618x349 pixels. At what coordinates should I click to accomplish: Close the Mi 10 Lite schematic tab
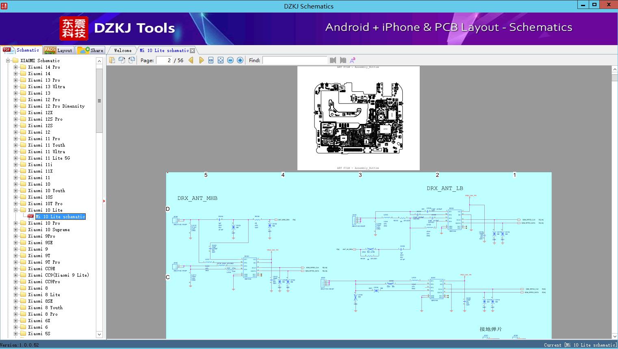193,50
